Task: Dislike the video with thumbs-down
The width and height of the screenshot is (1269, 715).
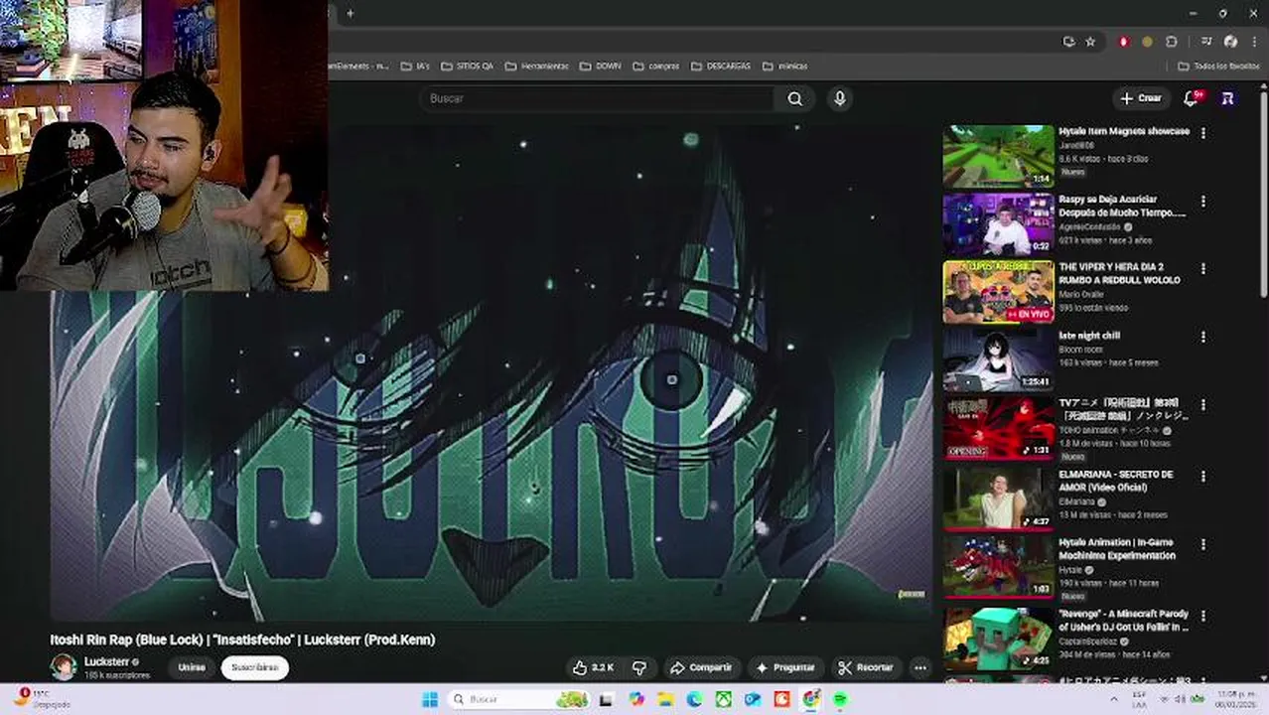Action: tap(638, 667)
